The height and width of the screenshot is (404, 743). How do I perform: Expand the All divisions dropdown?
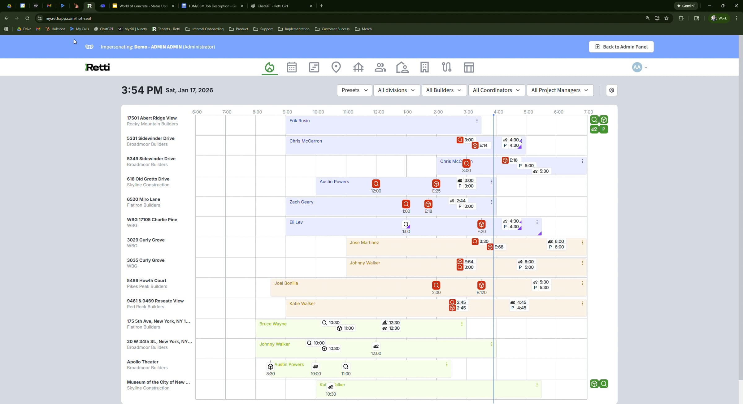pos(396,90)
